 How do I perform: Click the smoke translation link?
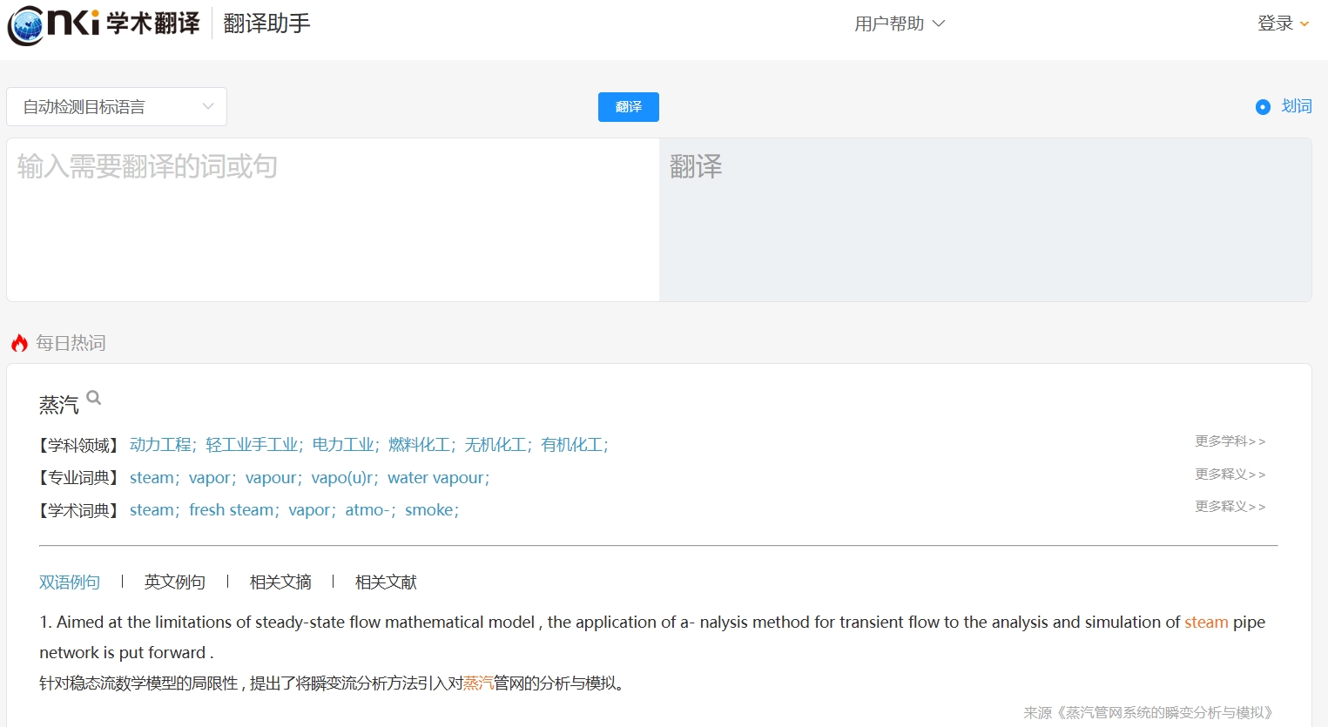click(x=429, y=510)
